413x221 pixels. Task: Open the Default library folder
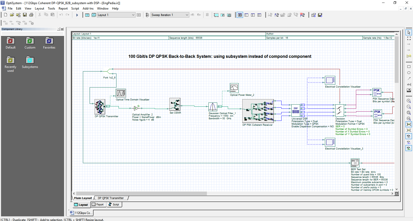click(11, 43)
